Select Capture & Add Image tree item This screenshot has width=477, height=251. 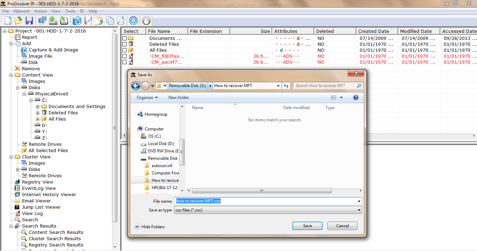(53, 50)
